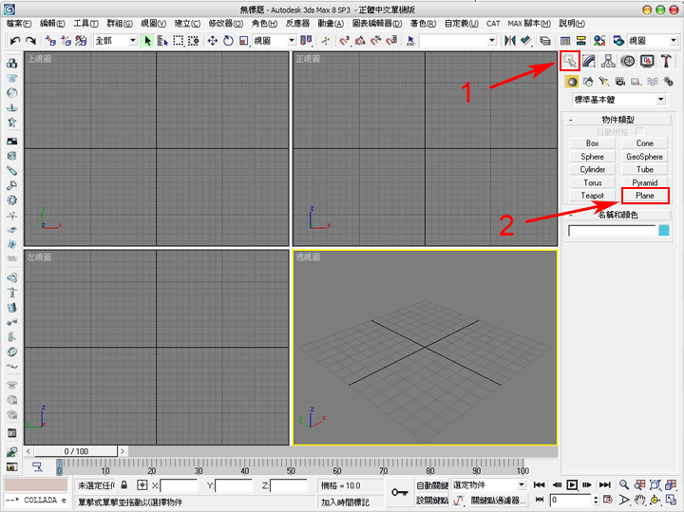684x512 pixels.
Task: Toggle absolute/offset transform type-in mode
Action: click(x=142, y=485)
